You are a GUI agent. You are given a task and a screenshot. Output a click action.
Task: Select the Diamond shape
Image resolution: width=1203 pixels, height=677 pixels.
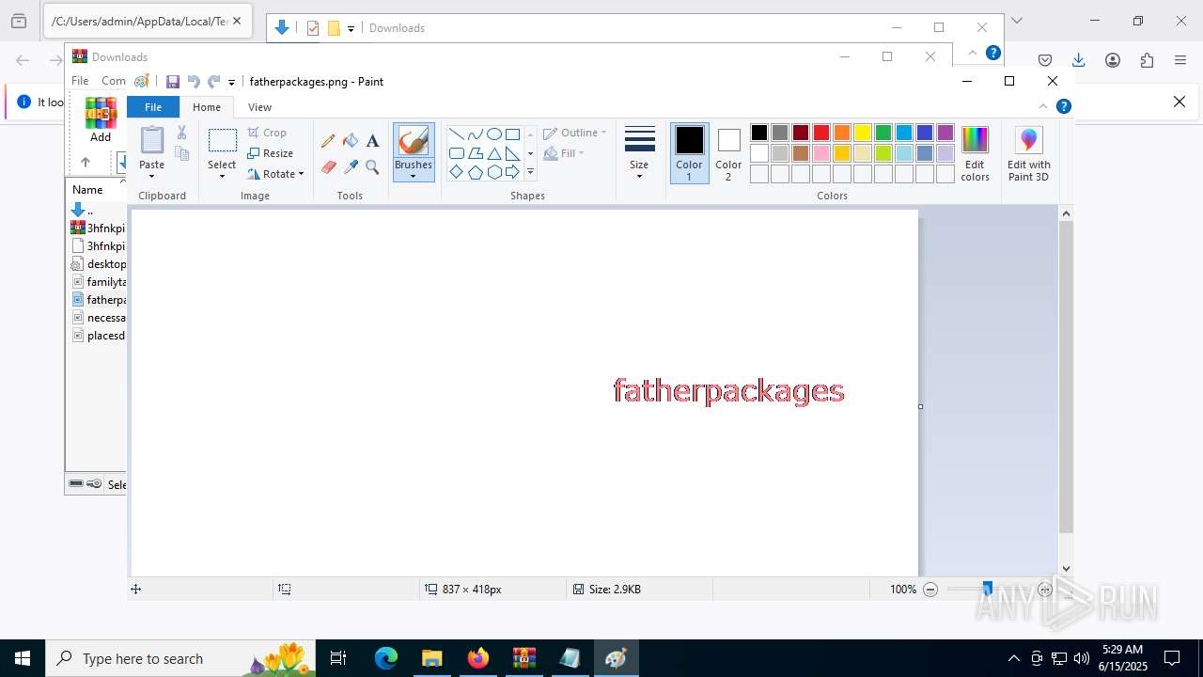tap(456, 172)
